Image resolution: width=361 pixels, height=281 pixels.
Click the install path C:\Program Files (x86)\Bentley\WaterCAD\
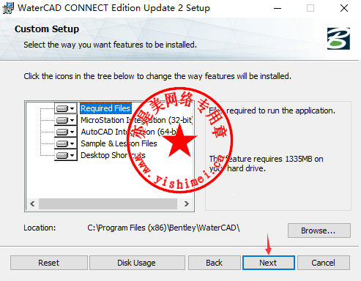(x=163, y=228)
